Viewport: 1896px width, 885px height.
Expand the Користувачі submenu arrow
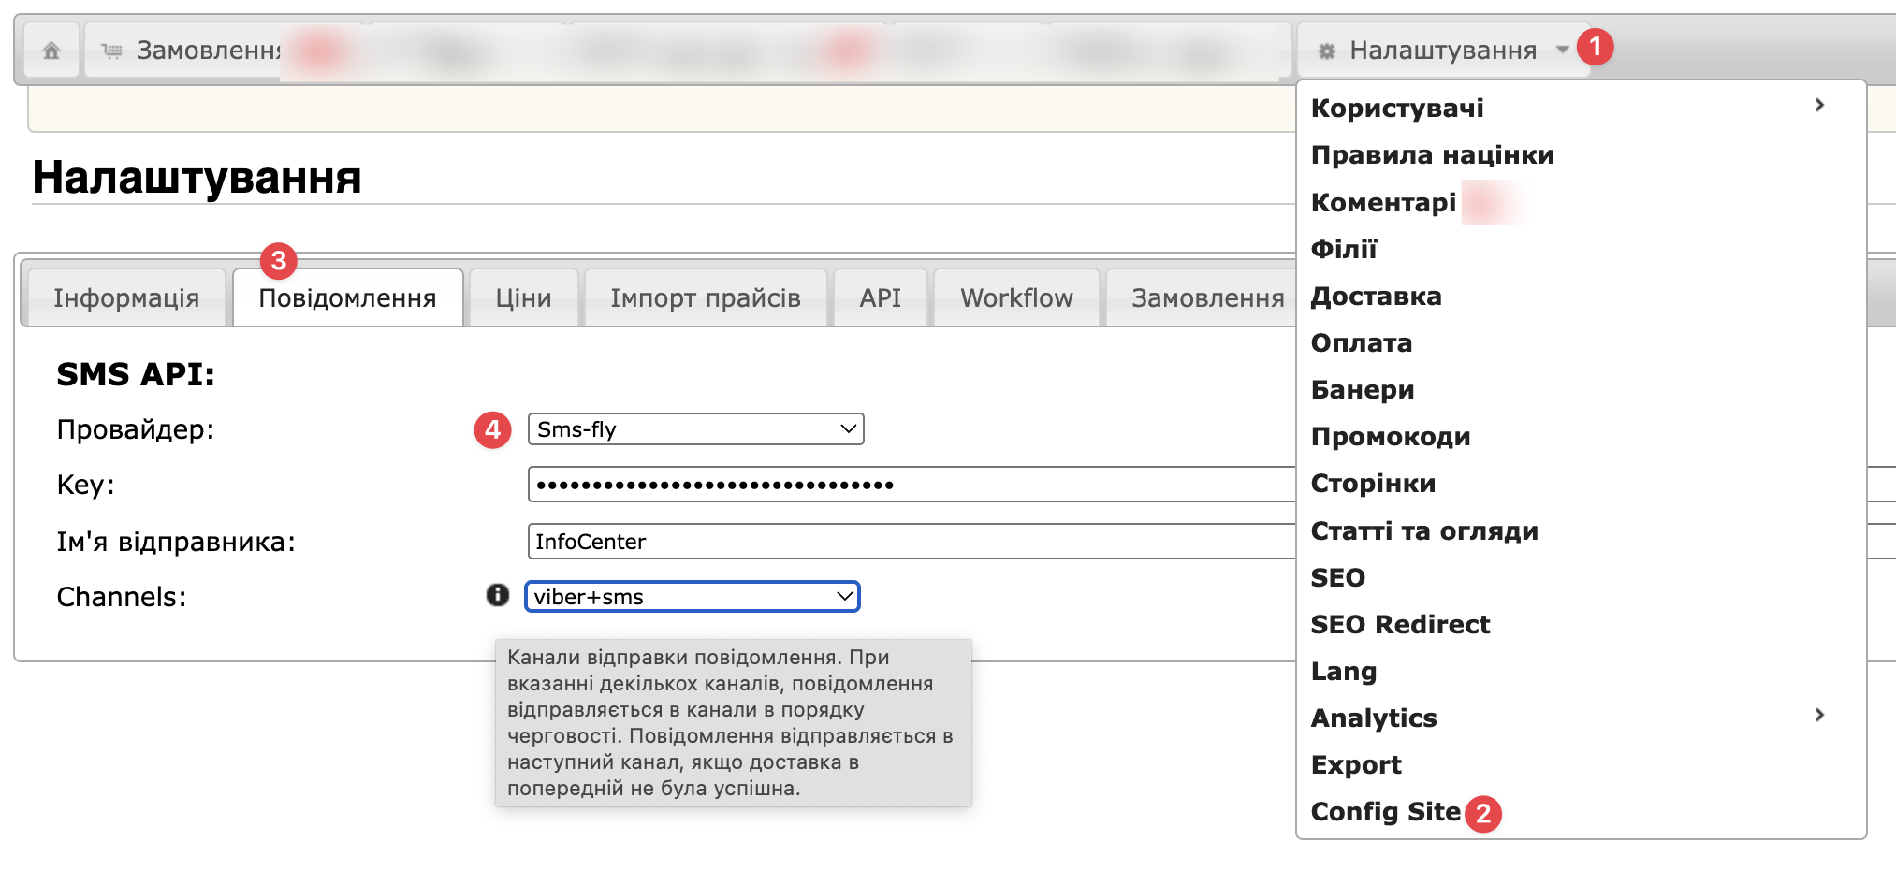coord(1819,106)
